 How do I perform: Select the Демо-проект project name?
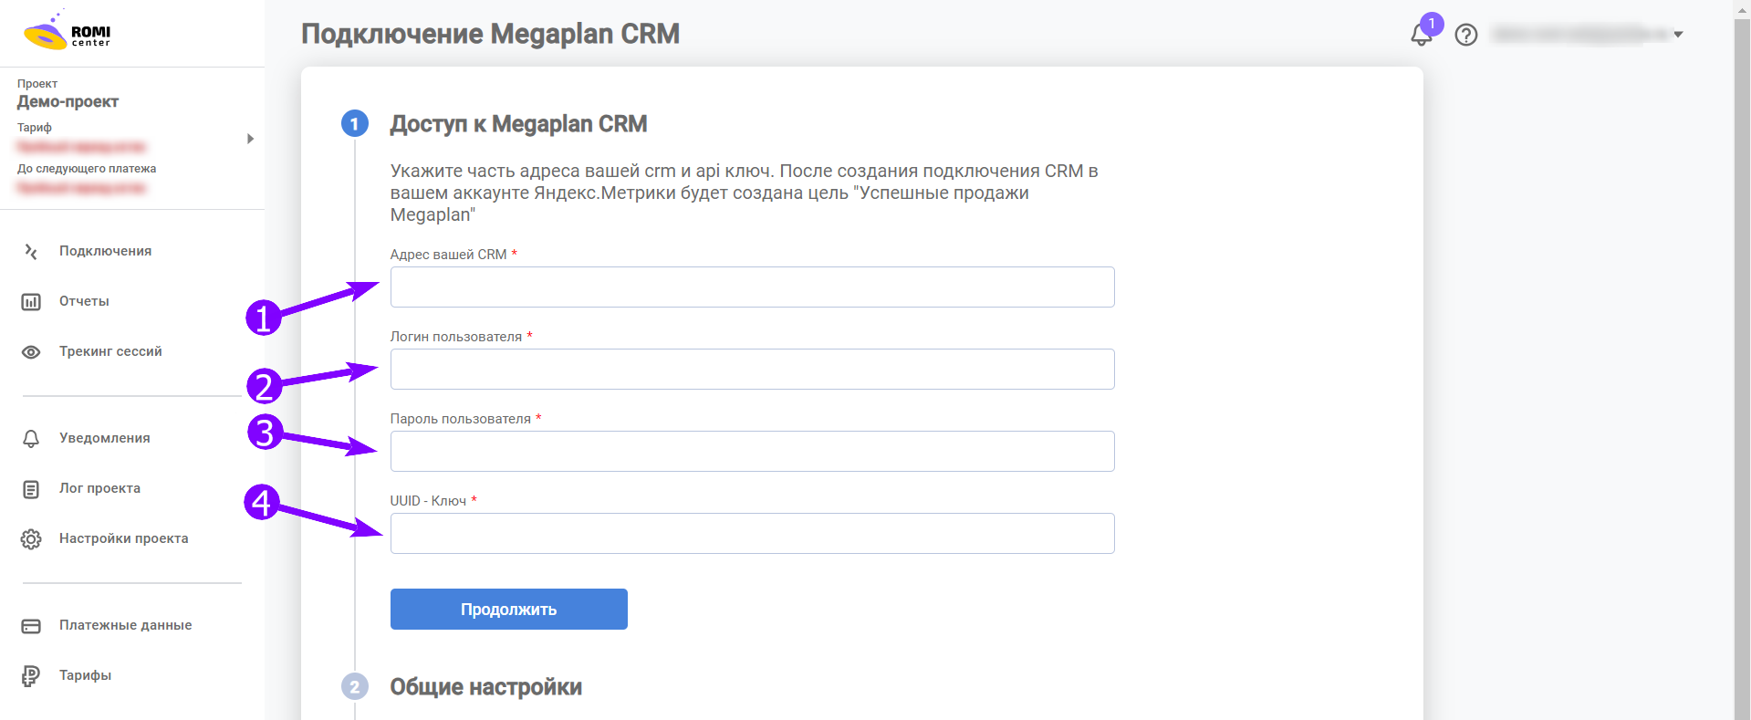[68, 102]
